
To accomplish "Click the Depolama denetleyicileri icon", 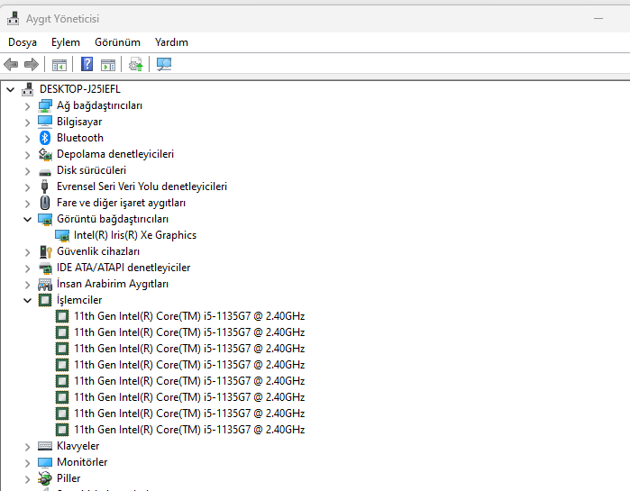I will pos(44,154).
